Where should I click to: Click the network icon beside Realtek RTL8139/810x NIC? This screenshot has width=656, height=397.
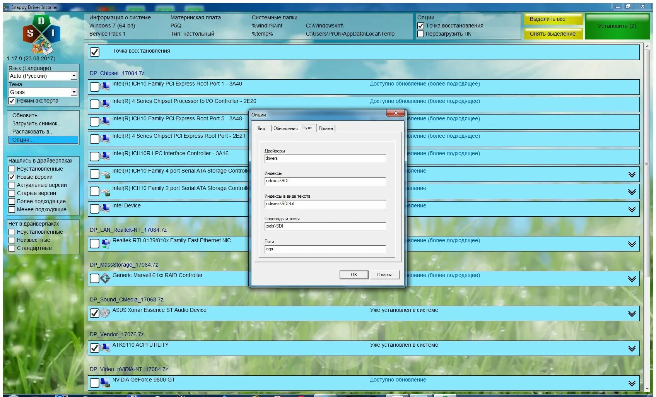pos(104,243)
